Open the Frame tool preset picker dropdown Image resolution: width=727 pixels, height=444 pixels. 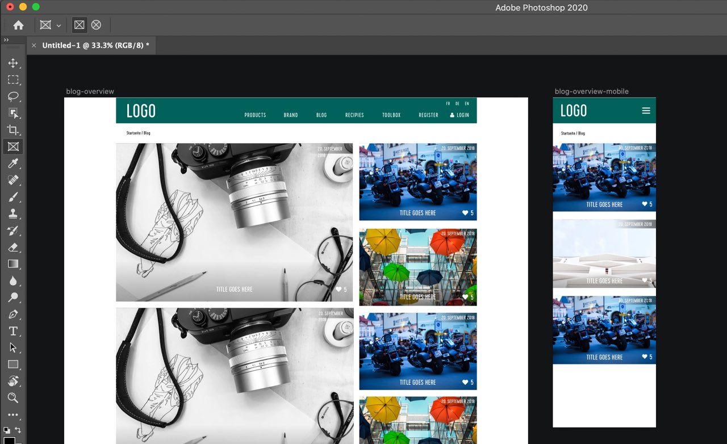pos(50,26)
